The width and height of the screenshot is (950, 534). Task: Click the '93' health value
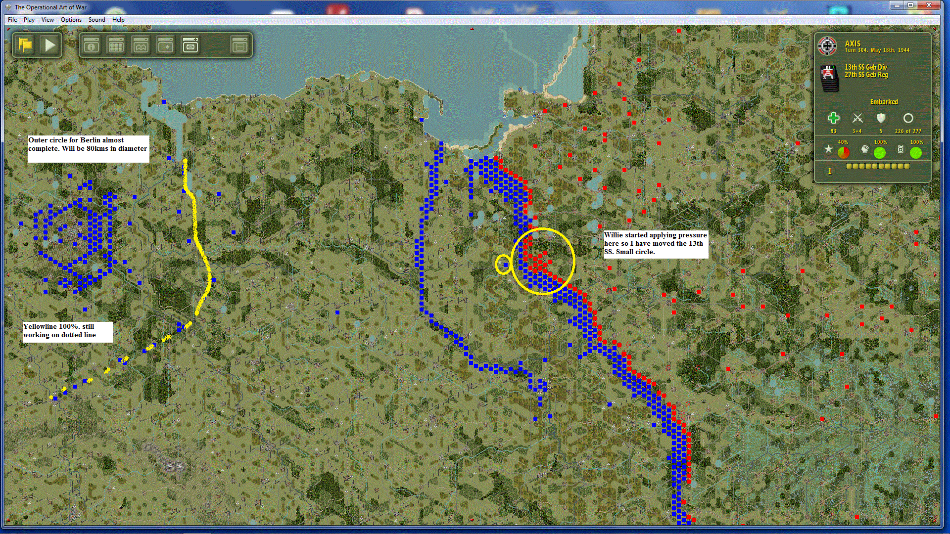pyautogui.click(x=834, y=131)
